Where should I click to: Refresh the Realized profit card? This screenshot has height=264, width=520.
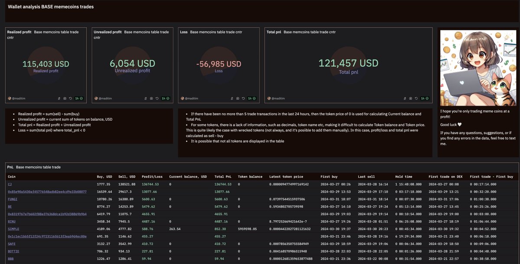(x=70, y=98)
